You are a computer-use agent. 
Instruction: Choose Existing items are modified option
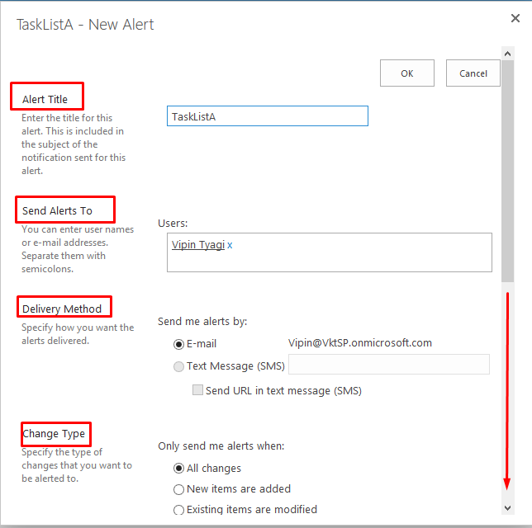178,510
